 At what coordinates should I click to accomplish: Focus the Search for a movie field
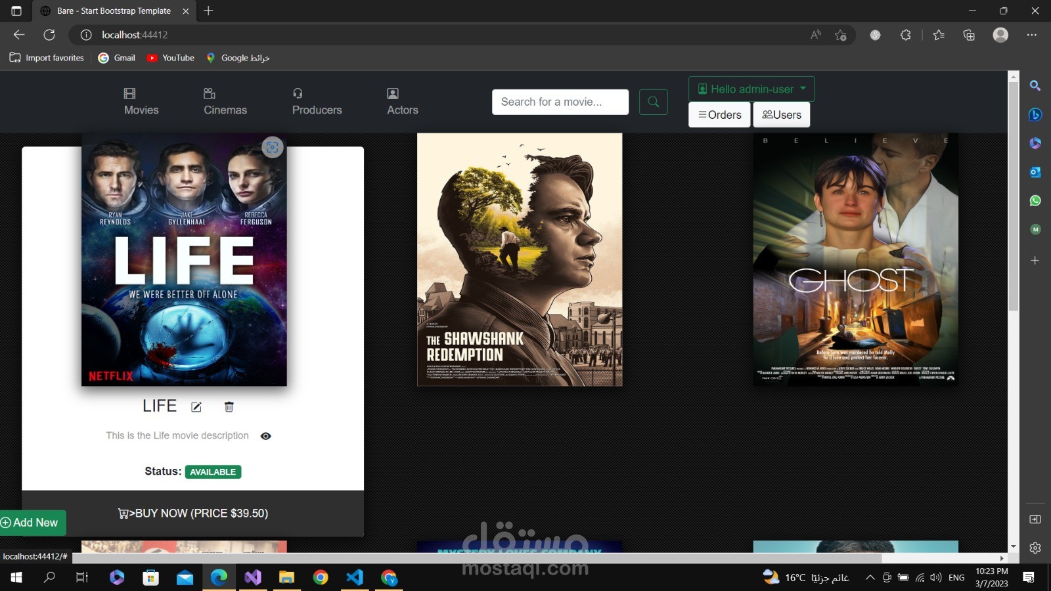point(560,102)
